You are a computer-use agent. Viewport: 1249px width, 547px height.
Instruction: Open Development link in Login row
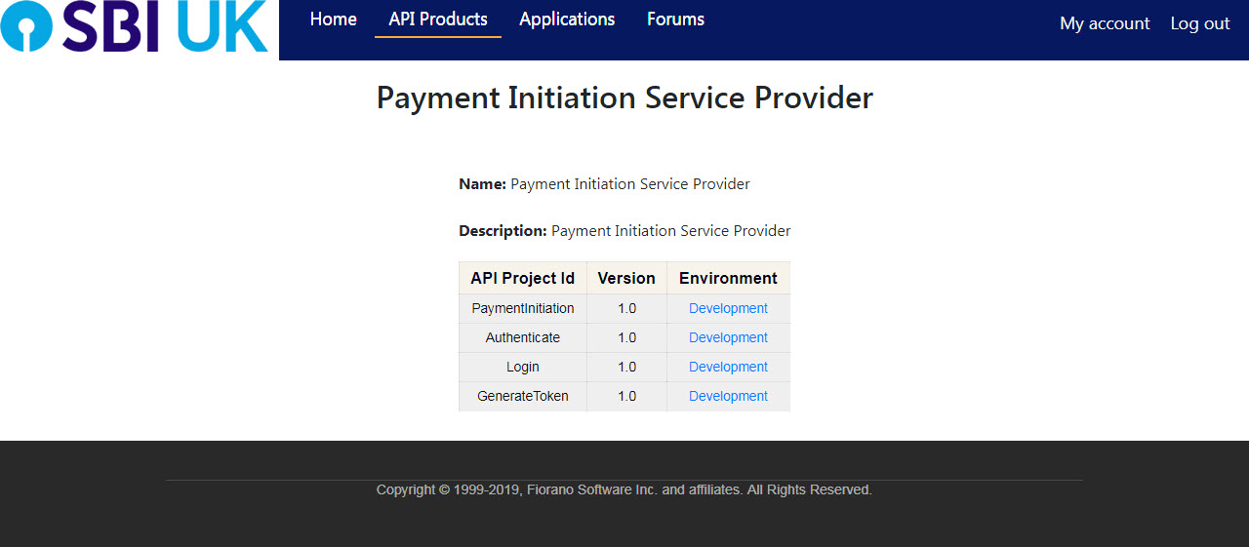(x=728, y=367)
